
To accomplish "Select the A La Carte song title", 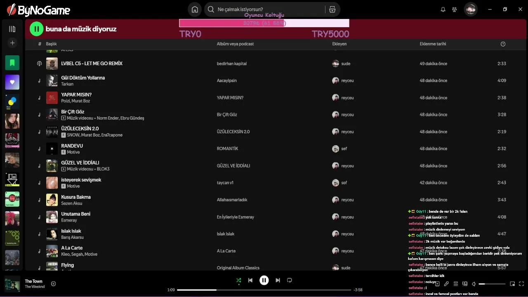I will (72, 248).
